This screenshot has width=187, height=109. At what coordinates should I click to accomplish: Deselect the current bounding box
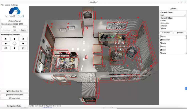[x=166, y=33]
